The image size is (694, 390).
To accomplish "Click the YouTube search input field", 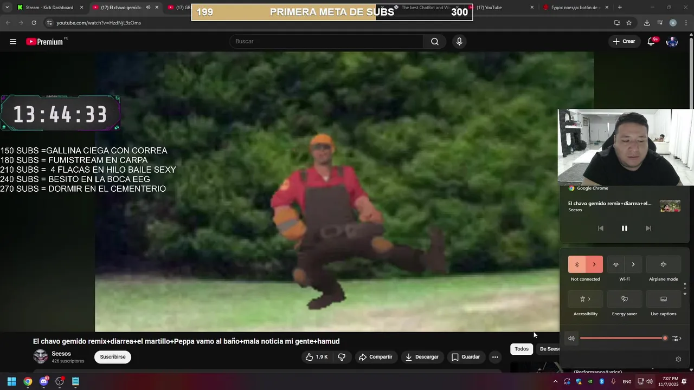I will 326,42.
